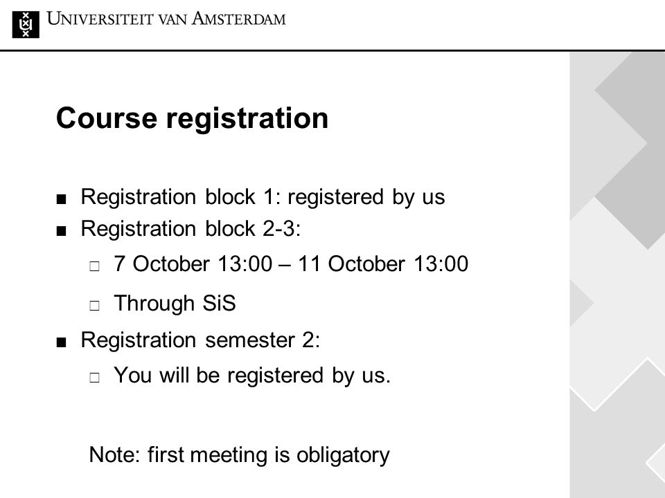Click the text Registration block 1: registered by us
Screen dimensions: 665x498
click(x=263, y=197)
